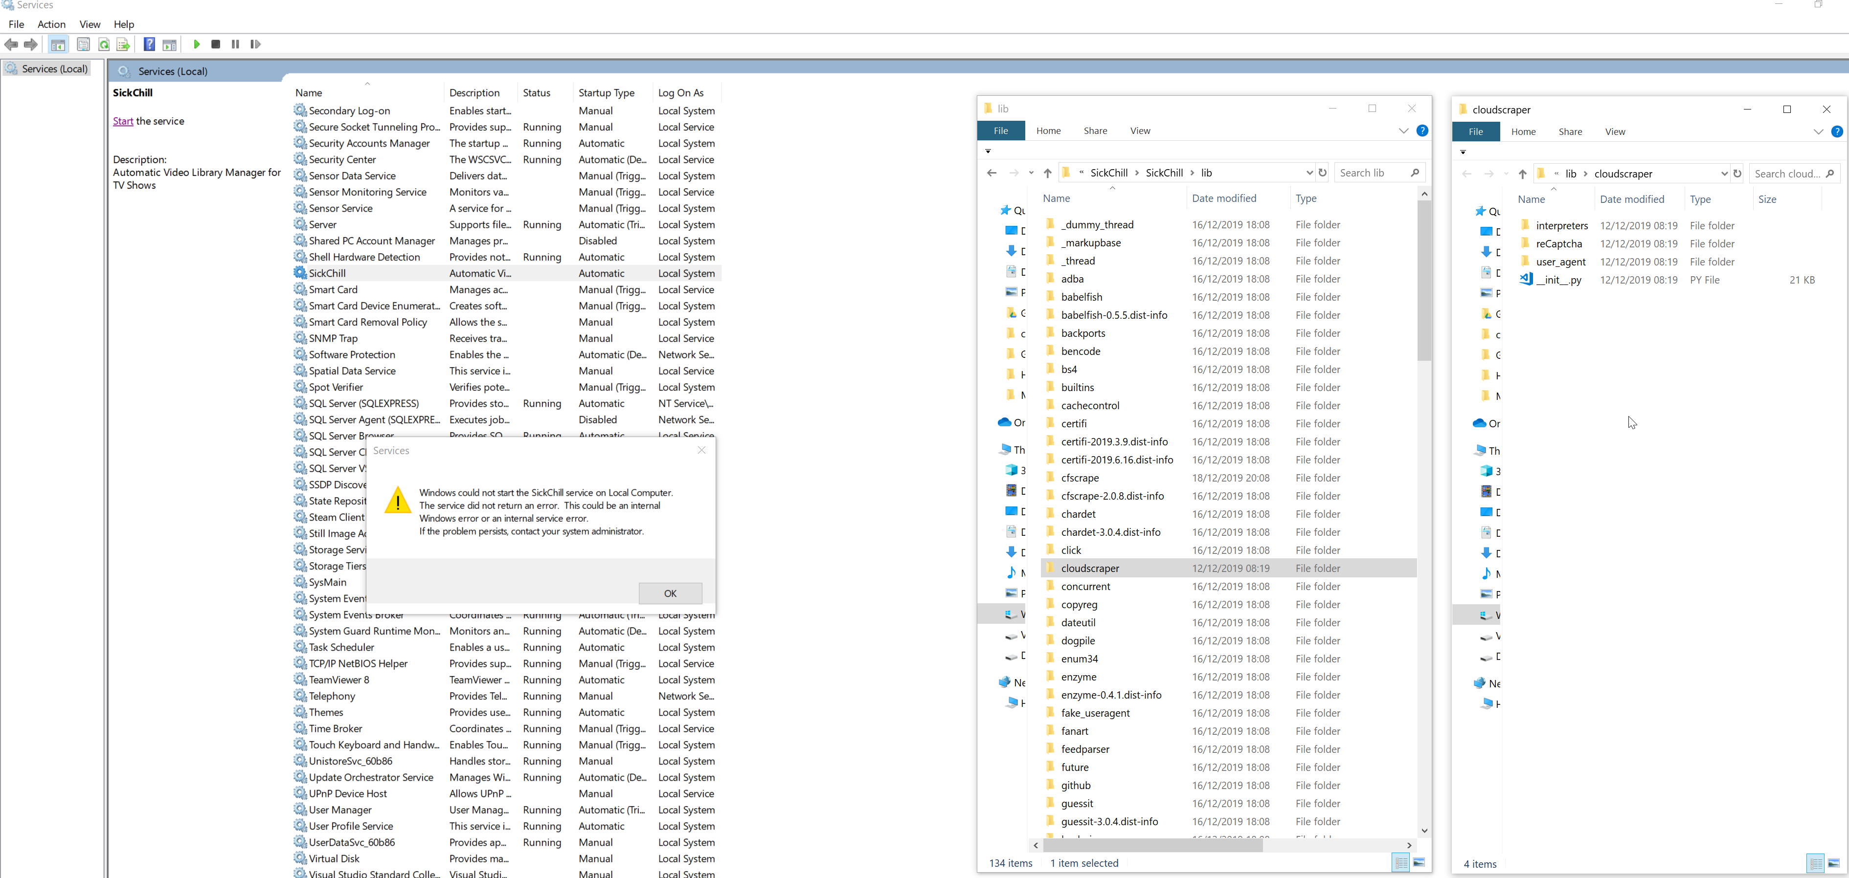Screen dimensions: 1849x878
Task: Open help in the lib Explorer window
Action: (x=1422, y=131)
